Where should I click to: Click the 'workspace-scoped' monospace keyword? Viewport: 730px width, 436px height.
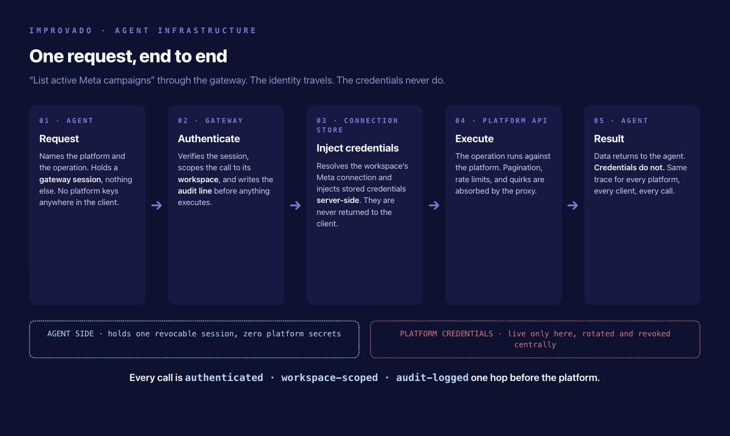329,378
